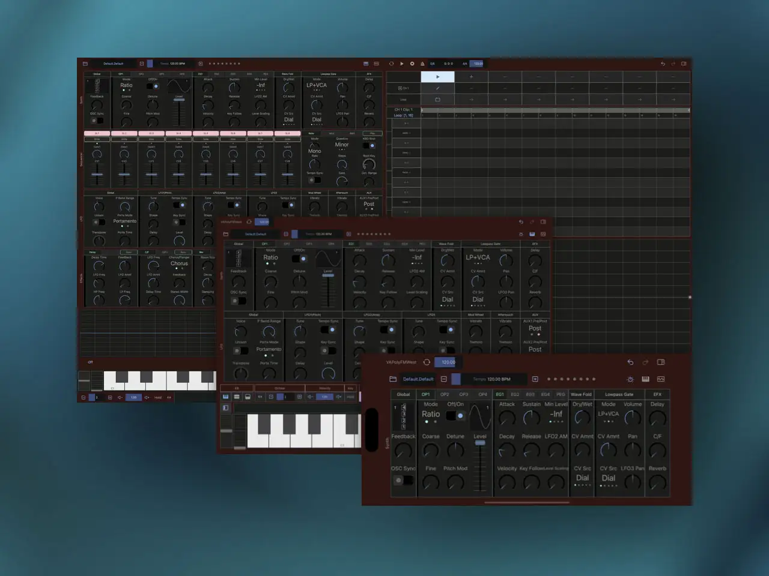This screenshot has width=769, height=576.
Task: Click CH 1 track header in back window
Action: pos(404,88)
